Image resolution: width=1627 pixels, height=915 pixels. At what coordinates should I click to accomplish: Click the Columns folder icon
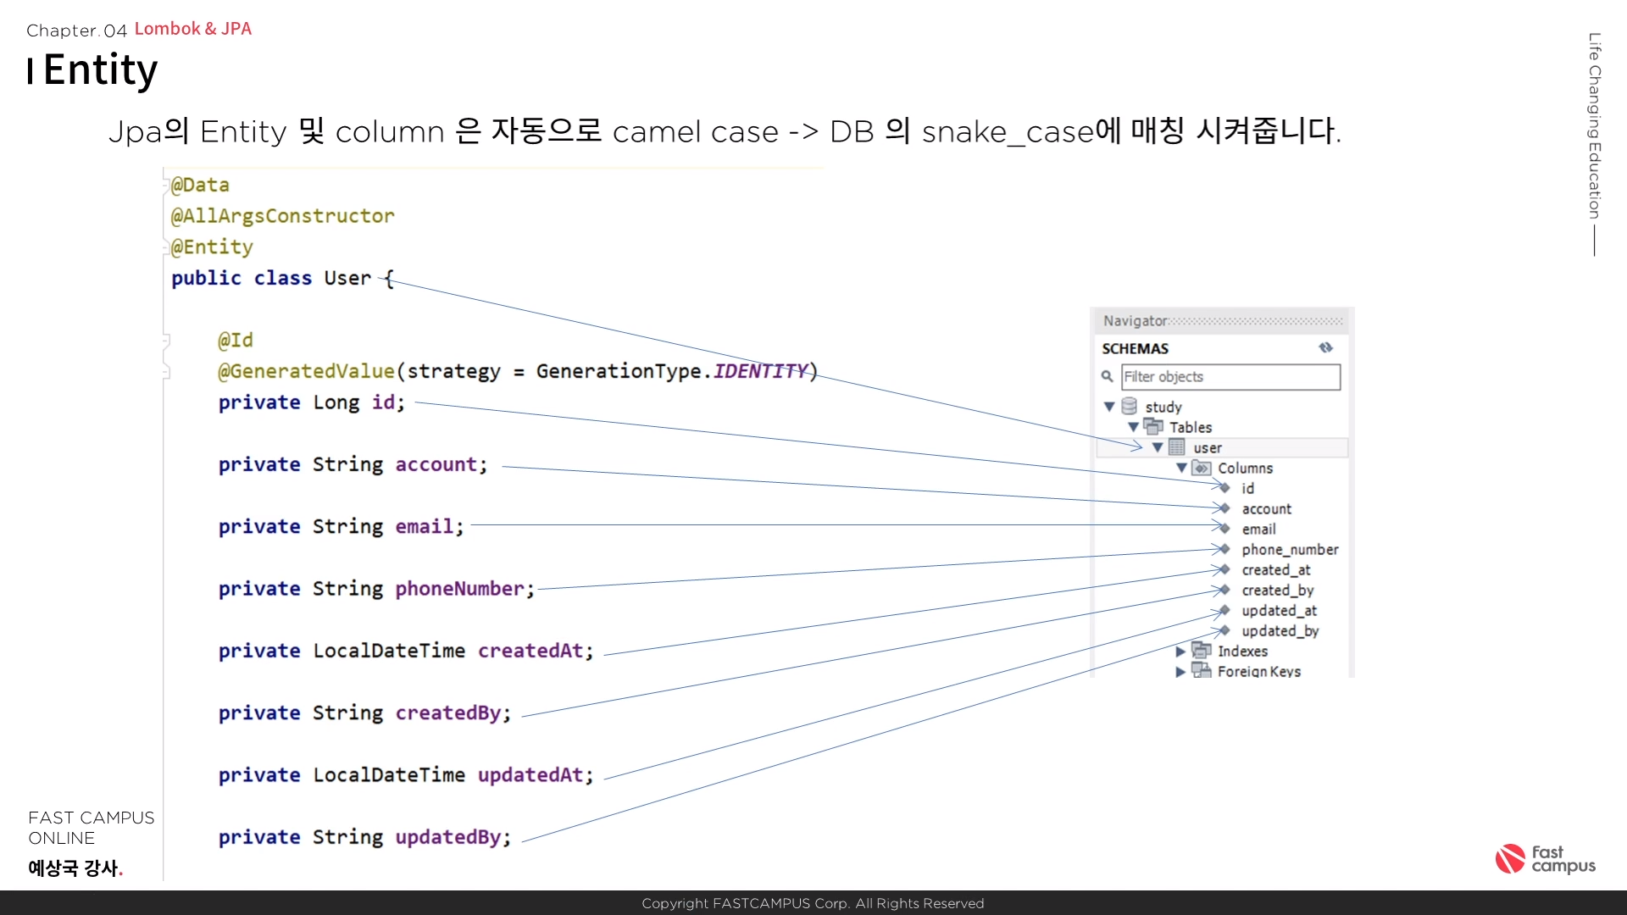[x=1201, y=468]
